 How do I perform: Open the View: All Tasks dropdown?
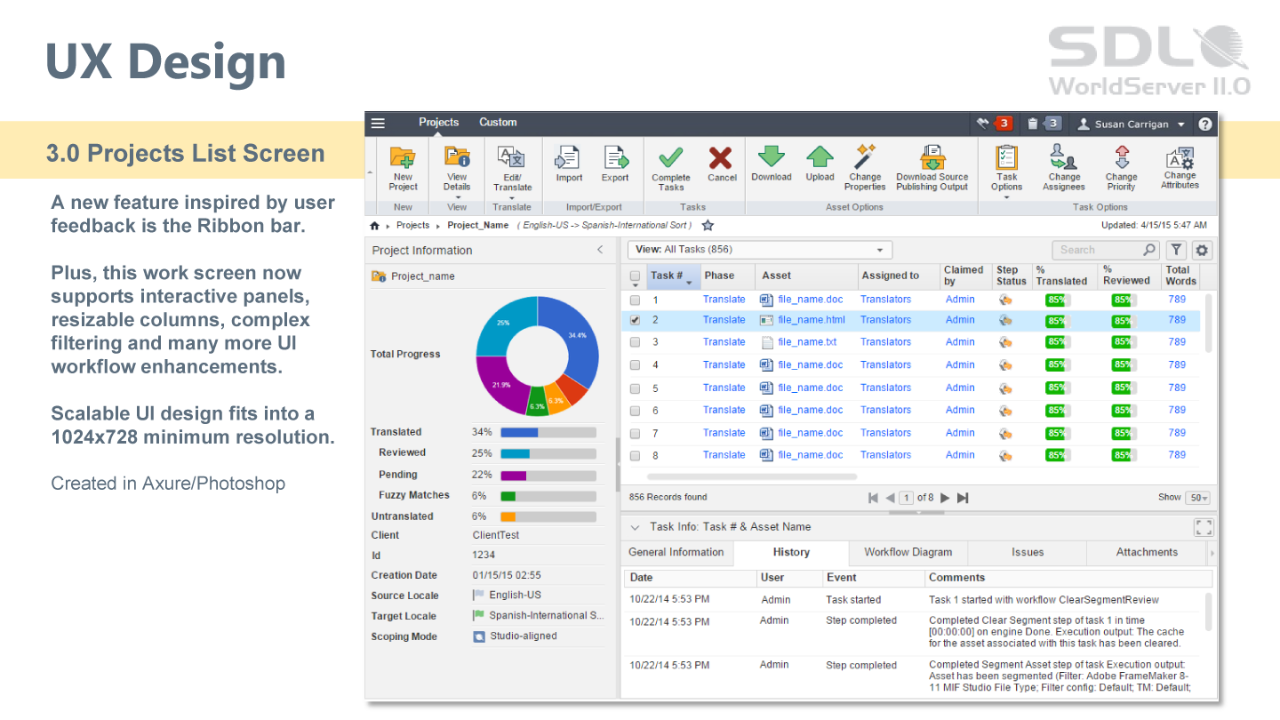click(x=759, y=250)
